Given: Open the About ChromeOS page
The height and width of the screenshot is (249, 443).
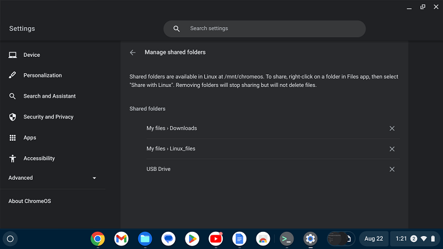Looking at the screenshot, I should coord(30,201).
